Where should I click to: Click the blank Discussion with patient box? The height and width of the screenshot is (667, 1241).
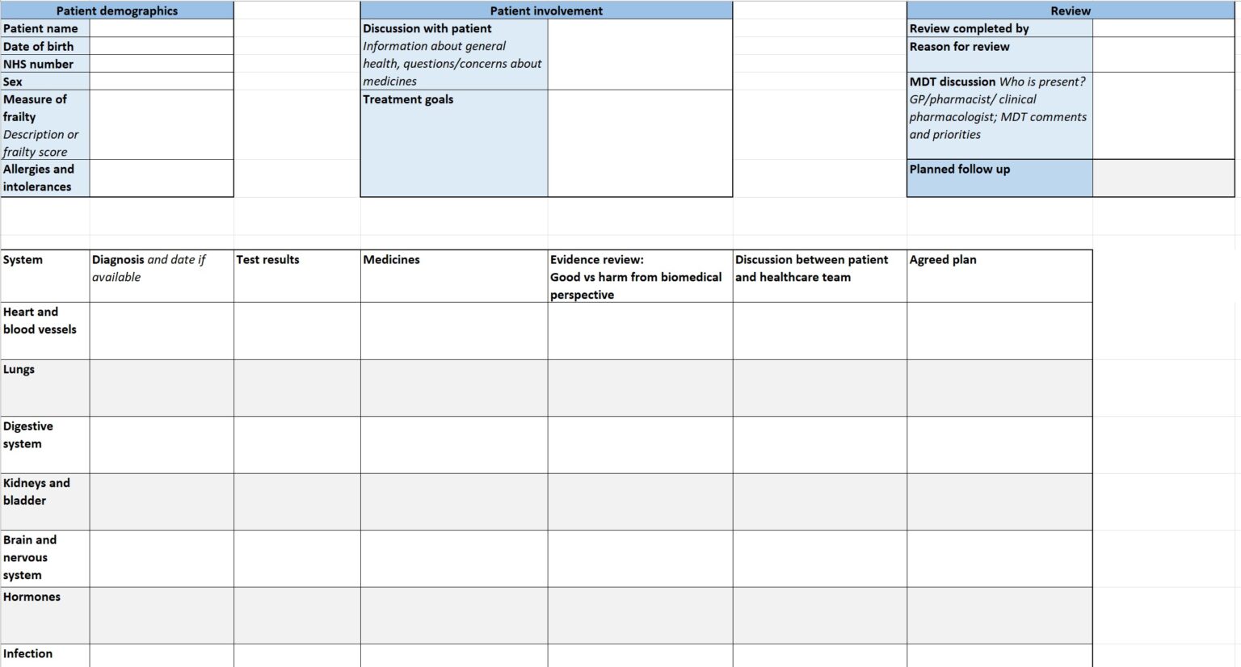coord(640,54)
